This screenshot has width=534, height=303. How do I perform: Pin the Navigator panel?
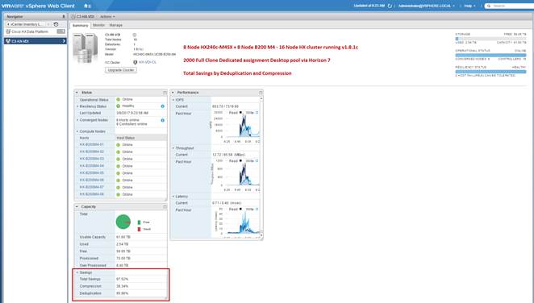[64, 16]
